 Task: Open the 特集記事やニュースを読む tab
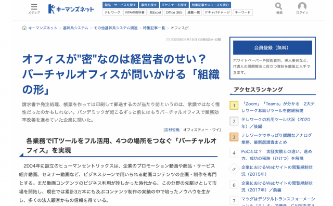[x=210, y=5]
